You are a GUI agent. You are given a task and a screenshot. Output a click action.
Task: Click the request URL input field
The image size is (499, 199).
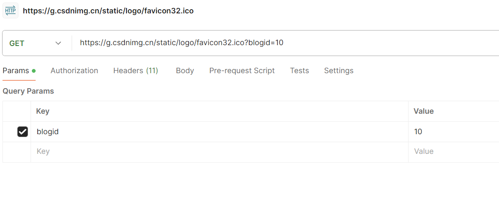285,43
